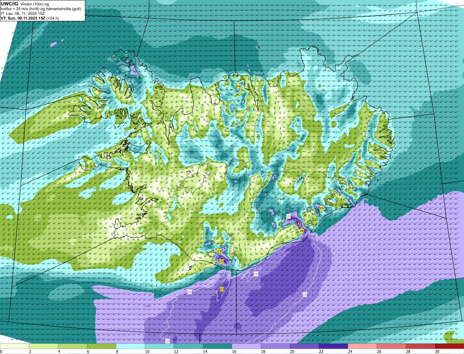Click the VT: Sun. 09.11.2025 15Z valid time
This screenshot has height=354, width=464.
[30, 18]
